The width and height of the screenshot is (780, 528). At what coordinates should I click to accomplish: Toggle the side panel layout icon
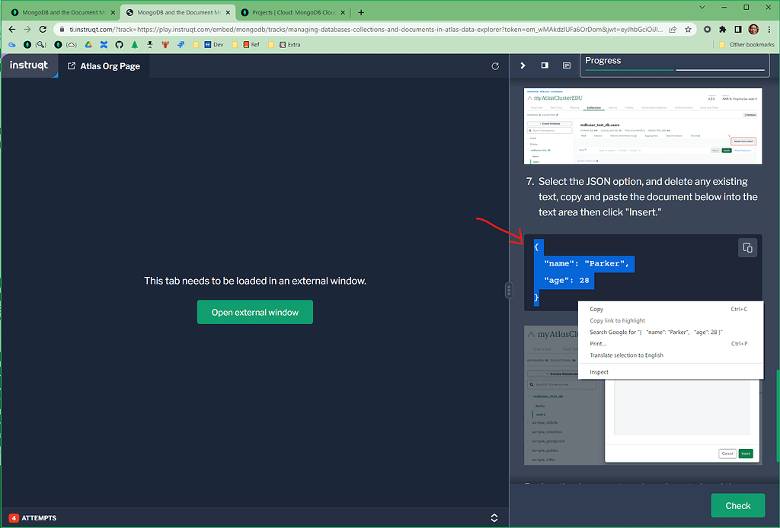(x=545, y=66)
